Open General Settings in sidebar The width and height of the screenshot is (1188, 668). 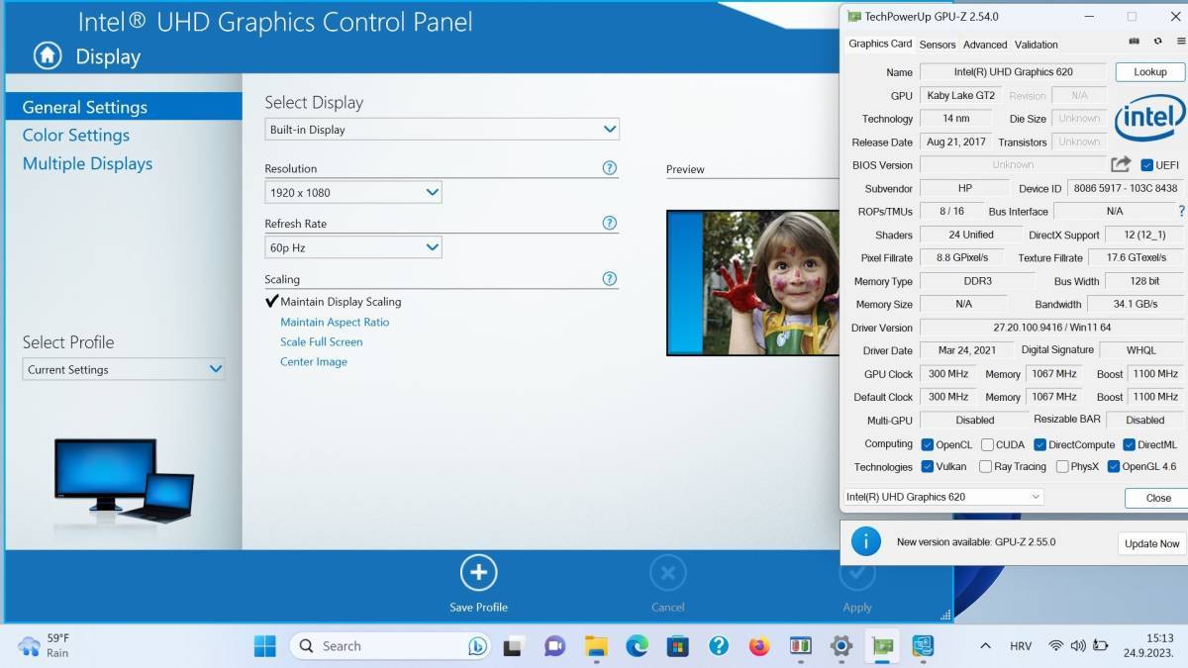123,107
